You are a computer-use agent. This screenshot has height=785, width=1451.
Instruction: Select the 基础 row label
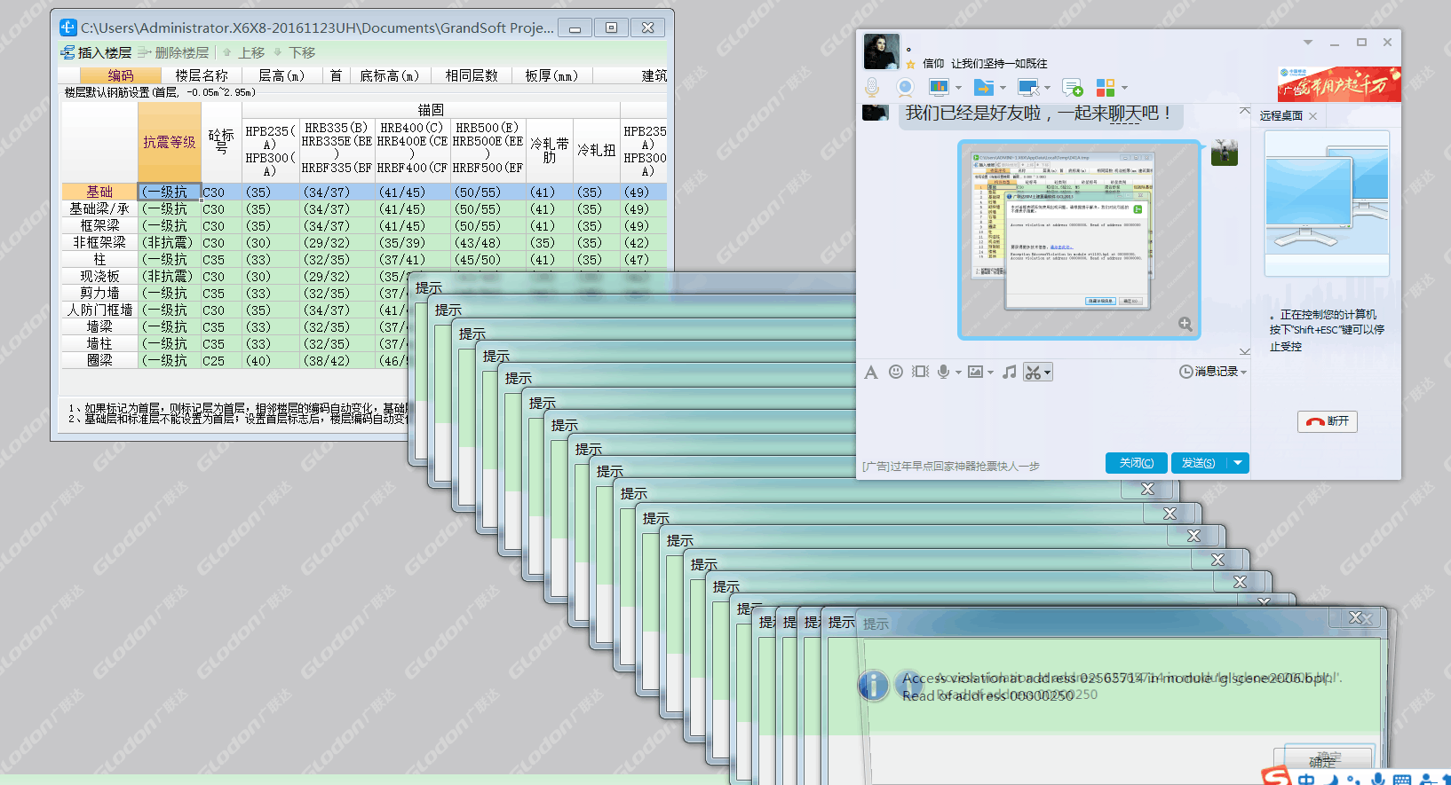tap(99, 192)
